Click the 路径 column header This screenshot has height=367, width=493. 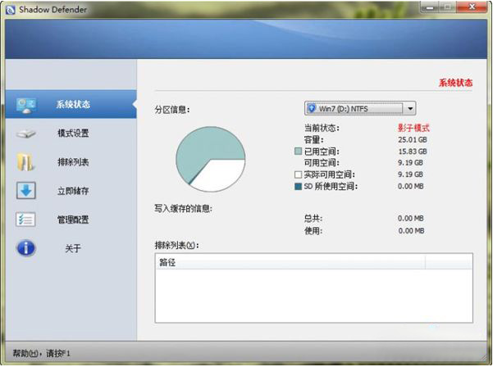pyautogui.click(x=167, y=262)
